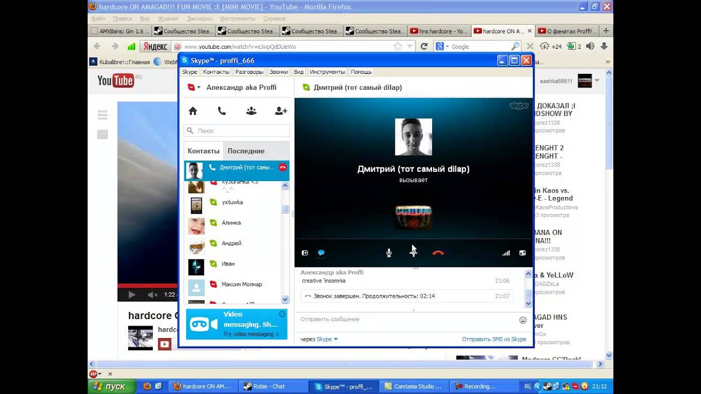
Task: Click the speaker icon in Firefox toolbar
Action: pos(591,47)
